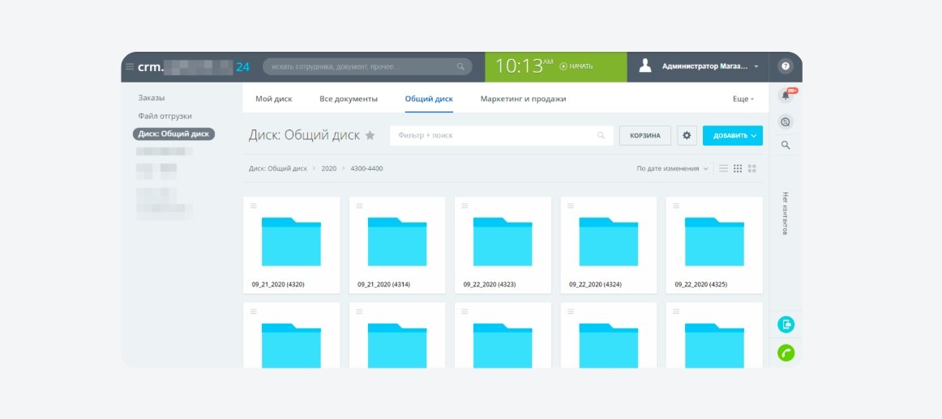Switch to large tile view icon
Viewport: 942px width, 419px height.
click(x=752, y=168)
